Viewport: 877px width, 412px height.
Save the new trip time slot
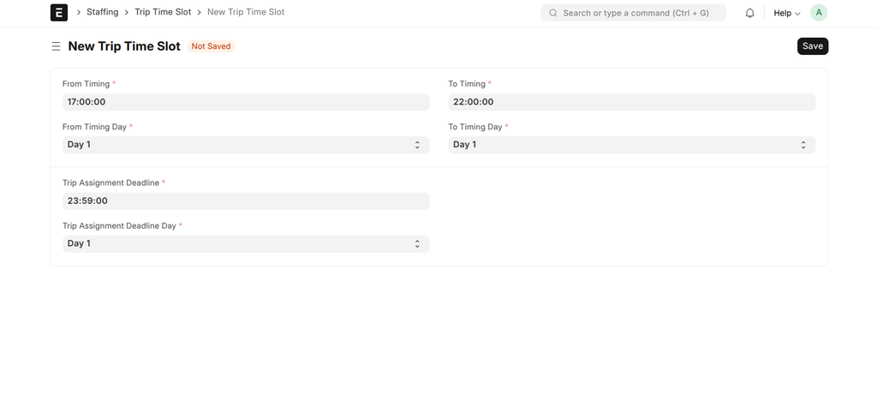[x=812, y=46]
